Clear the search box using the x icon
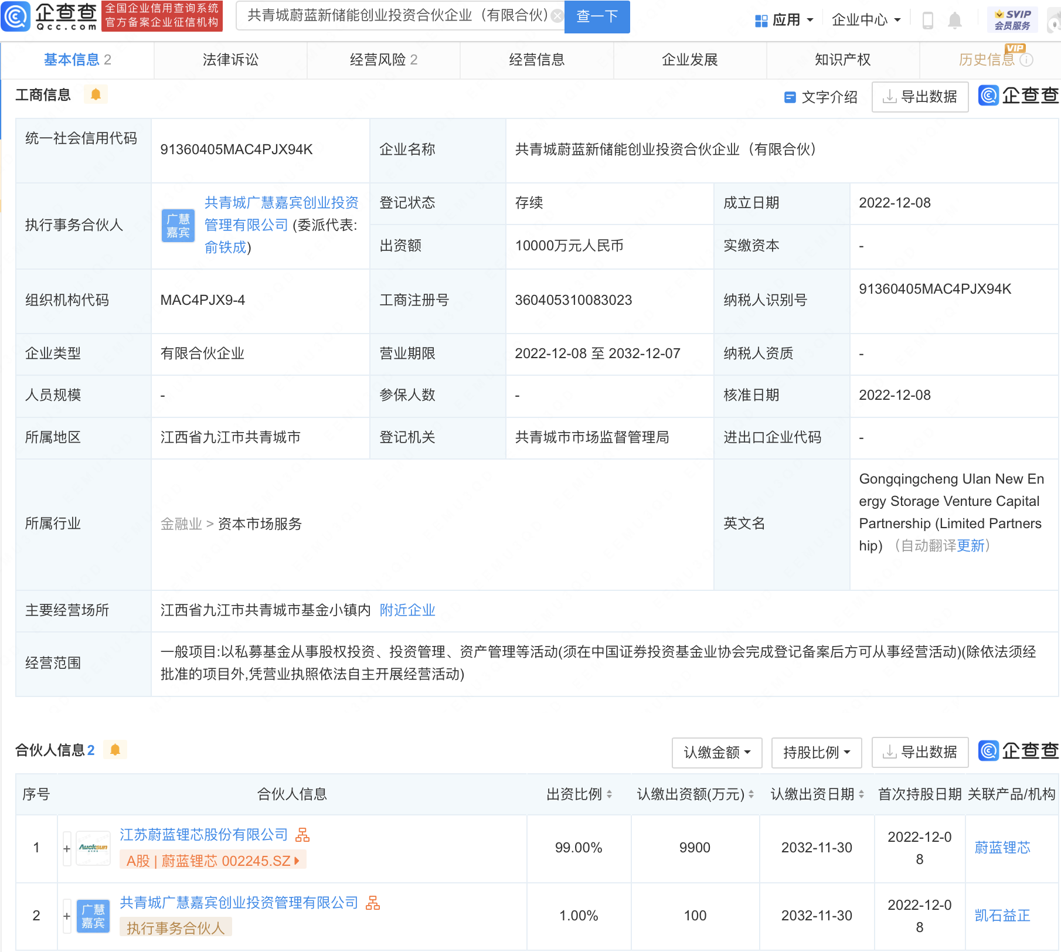 click(x=557, y=16)
